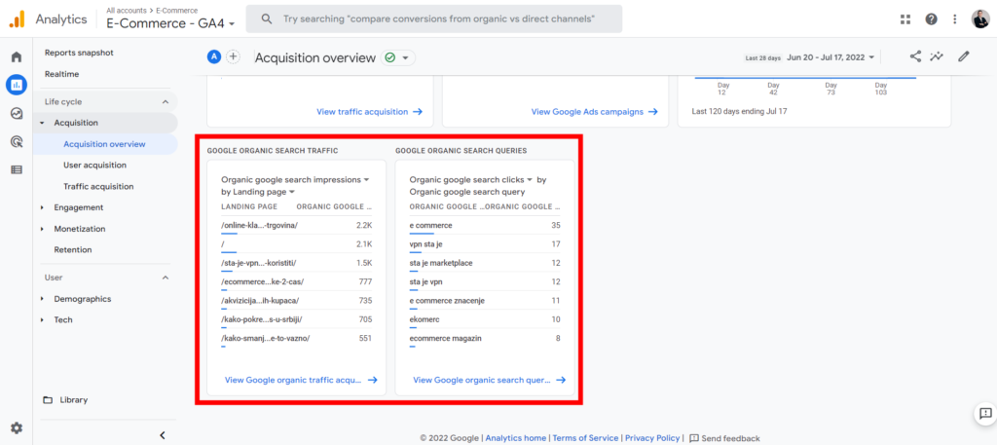Open the Explore icon in left rail

click(x=17, y=113)
